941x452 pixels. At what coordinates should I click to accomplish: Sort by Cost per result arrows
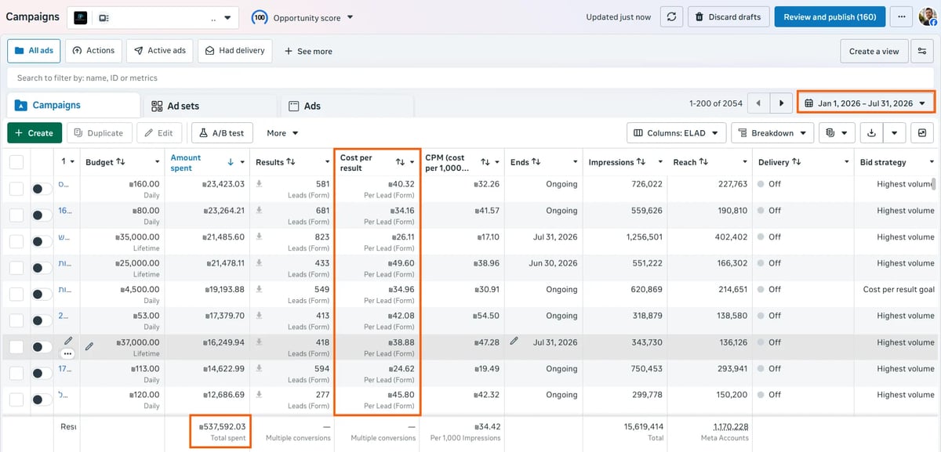(400, 162)
